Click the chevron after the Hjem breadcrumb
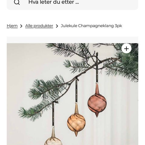This screenshot has width=145, height=145. [x=21, y=26]
